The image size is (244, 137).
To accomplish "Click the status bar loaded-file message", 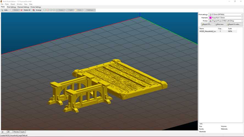I will click(x=14, y=135).
